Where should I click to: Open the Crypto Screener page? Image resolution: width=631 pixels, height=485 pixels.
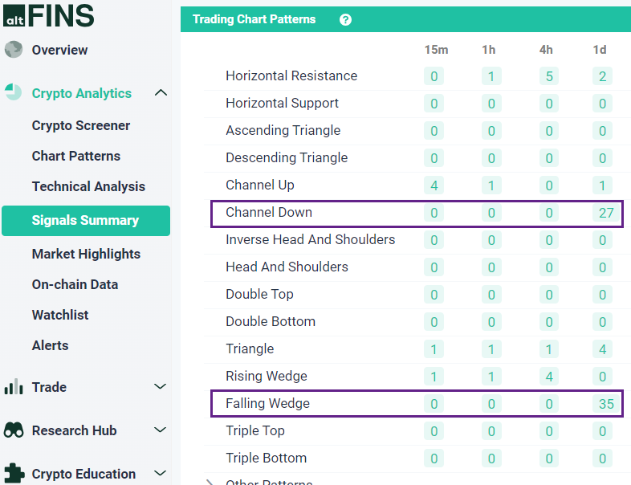pyautogui.click(x=81, y=125)
